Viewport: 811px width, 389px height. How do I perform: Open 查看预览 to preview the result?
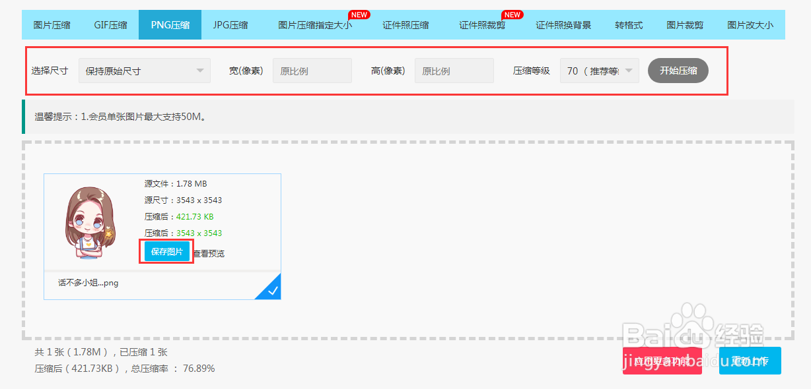click(210, 252)
